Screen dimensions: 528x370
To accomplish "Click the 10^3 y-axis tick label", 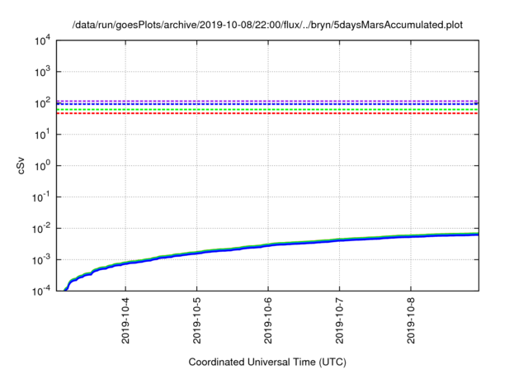I will [x=42, y=72].
